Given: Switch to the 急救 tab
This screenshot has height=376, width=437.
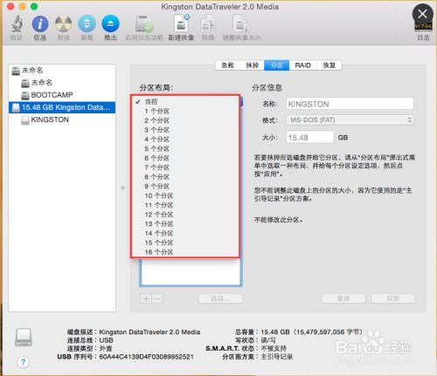Looking at the screenshot, I should (x=227, y=65).
